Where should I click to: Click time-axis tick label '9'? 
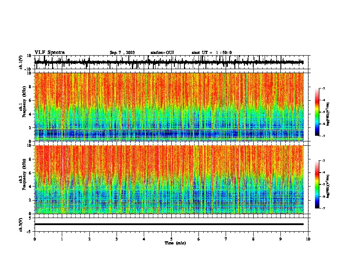click(x=280, y=239)
